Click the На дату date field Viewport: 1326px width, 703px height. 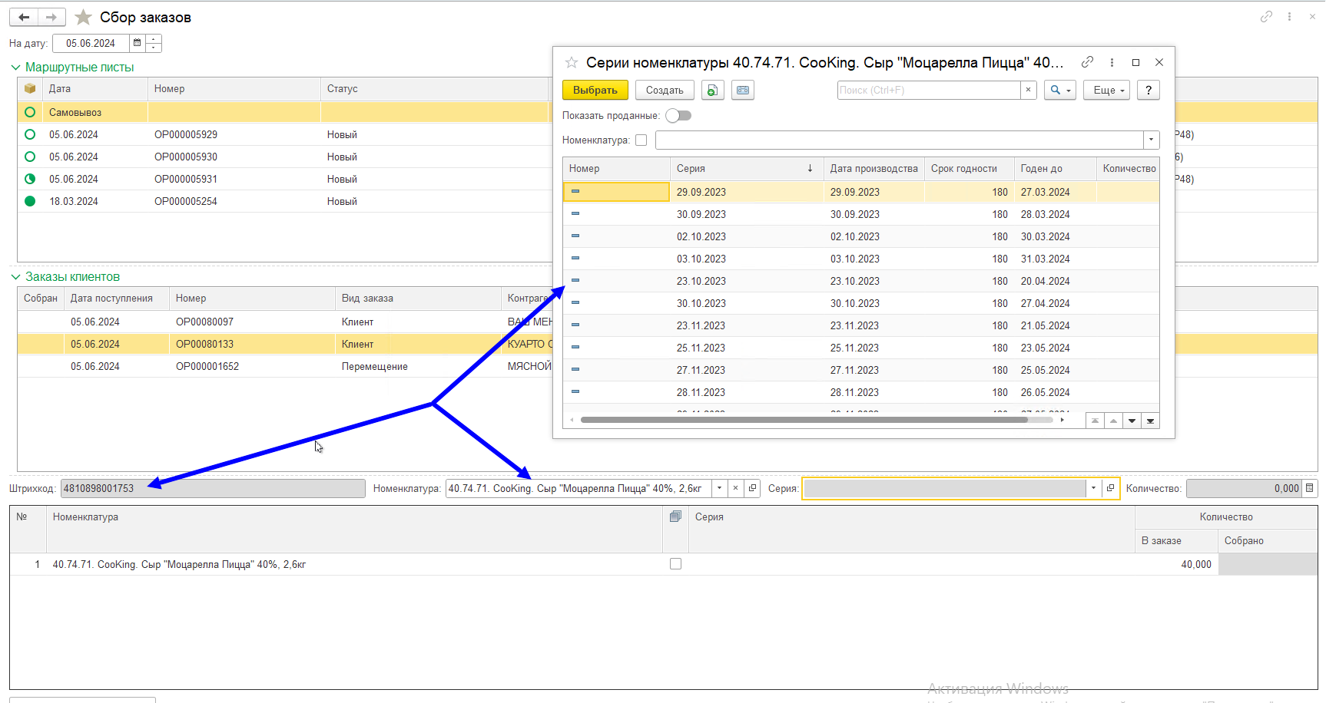(x=91, y=43)
